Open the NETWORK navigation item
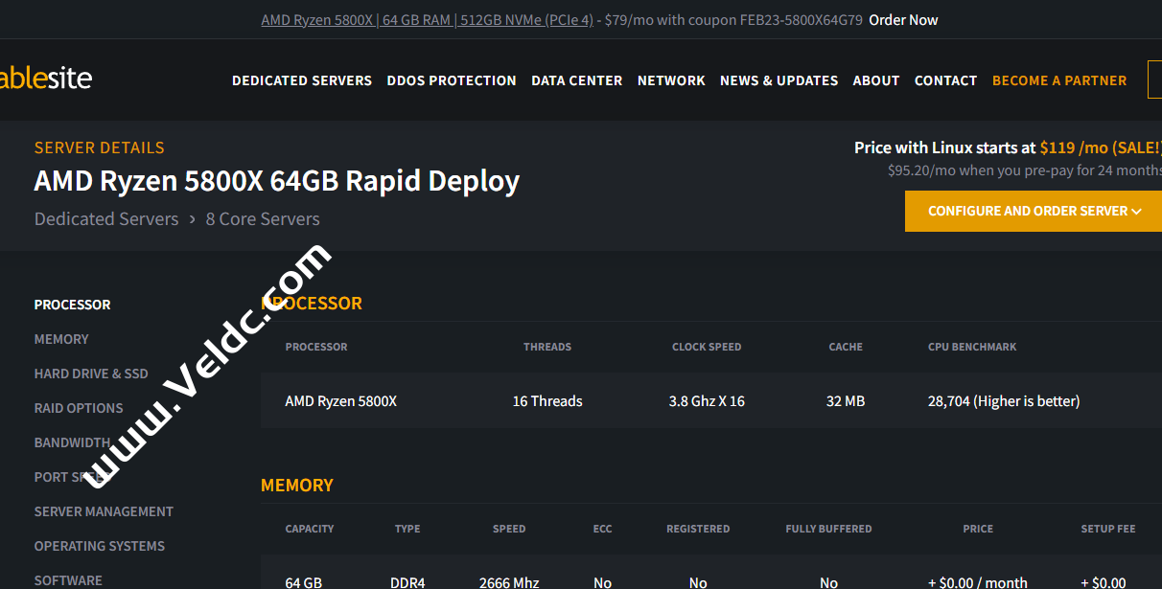 pyautogui.click(x=671, y=80)
